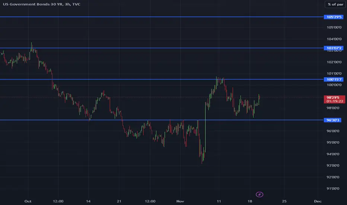Click the '14' date label on time axis
Viewport: 347px width, 205px height.
88,201
